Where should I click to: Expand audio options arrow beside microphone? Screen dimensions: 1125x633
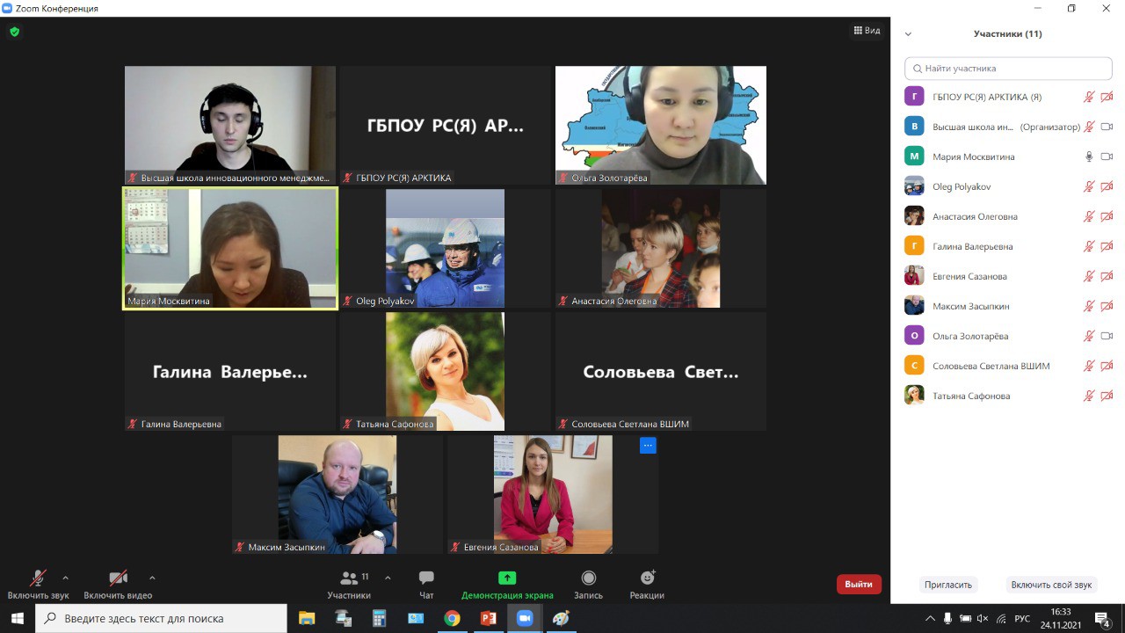(x=65, y=578)
